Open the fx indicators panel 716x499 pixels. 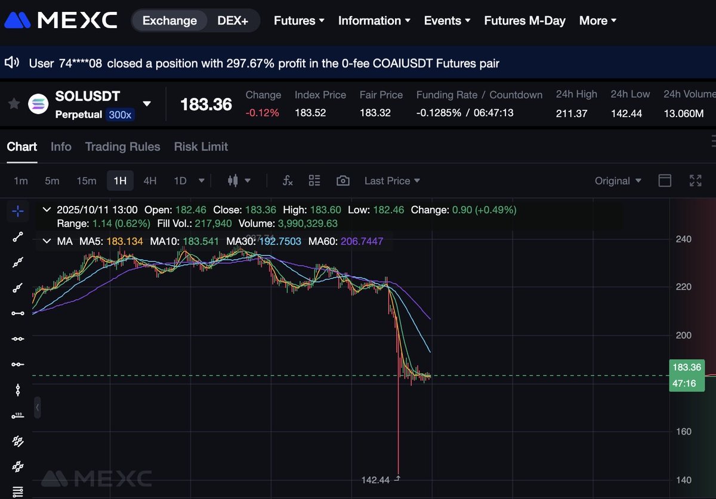click(288, 180)
